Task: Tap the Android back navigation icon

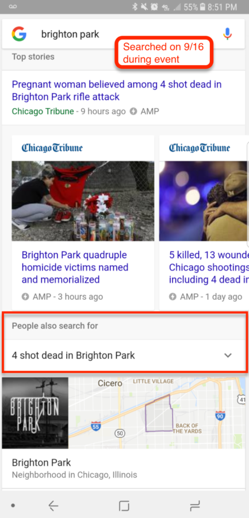Action: click(53, 505)
